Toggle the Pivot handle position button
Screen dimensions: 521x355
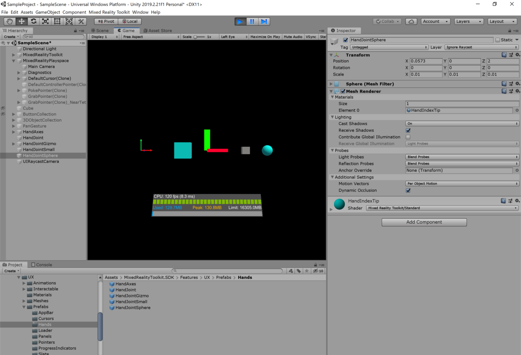106,21
